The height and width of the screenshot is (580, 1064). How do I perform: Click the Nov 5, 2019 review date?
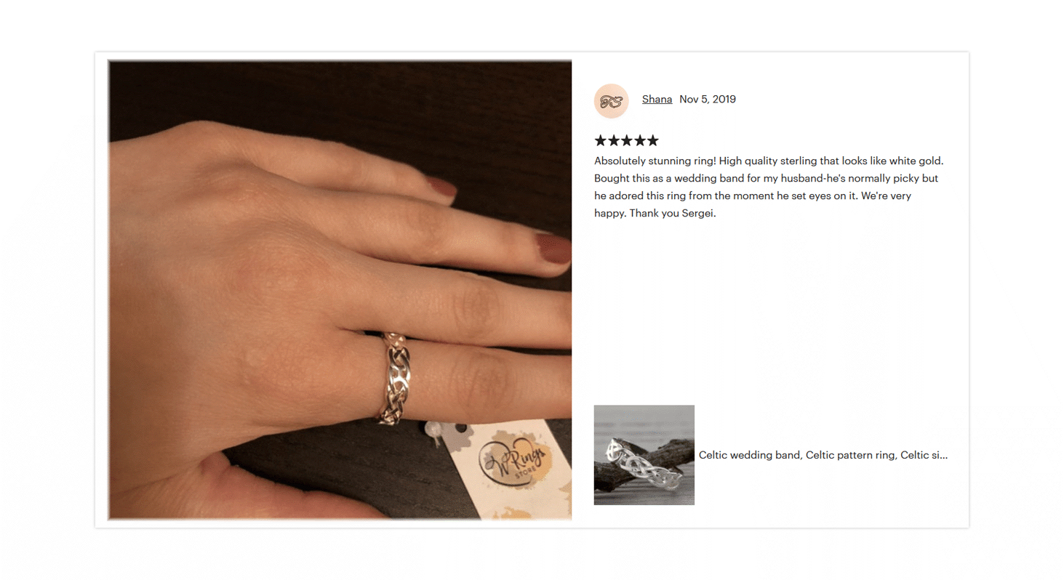[x=708, y=100]
